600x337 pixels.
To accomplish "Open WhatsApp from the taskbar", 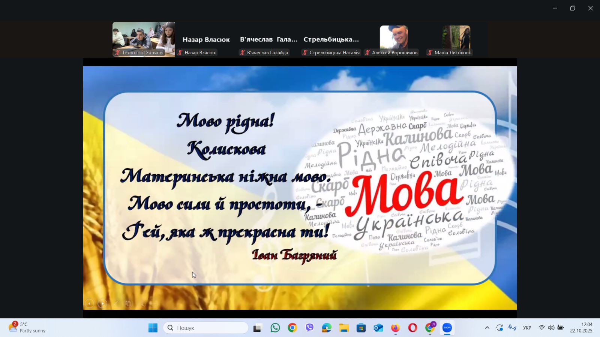I will pos(275,328).
